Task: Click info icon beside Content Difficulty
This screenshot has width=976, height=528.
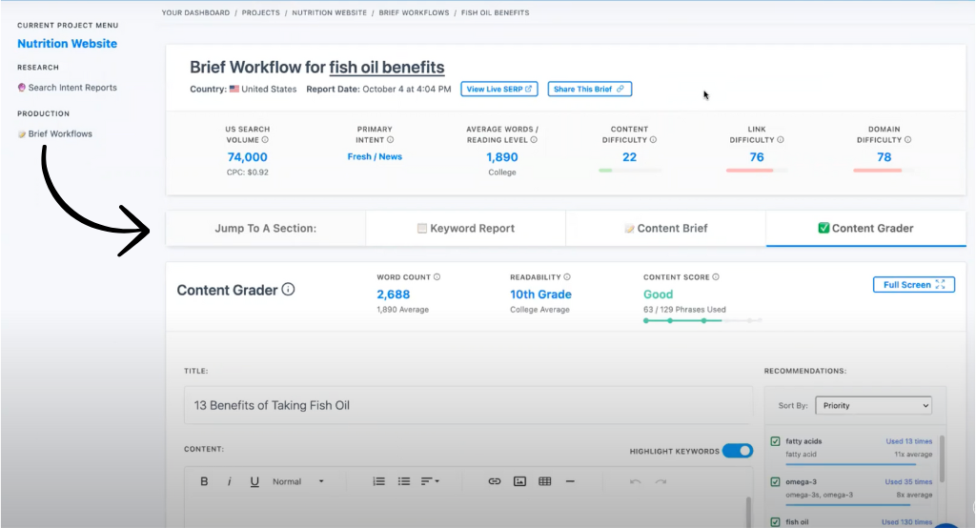Action: (x=653, y=140)
